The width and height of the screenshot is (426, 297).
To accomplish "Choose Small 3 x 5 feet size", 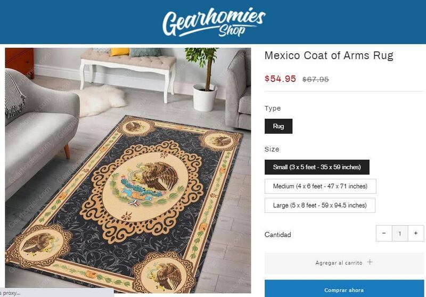I will (317, 167).
